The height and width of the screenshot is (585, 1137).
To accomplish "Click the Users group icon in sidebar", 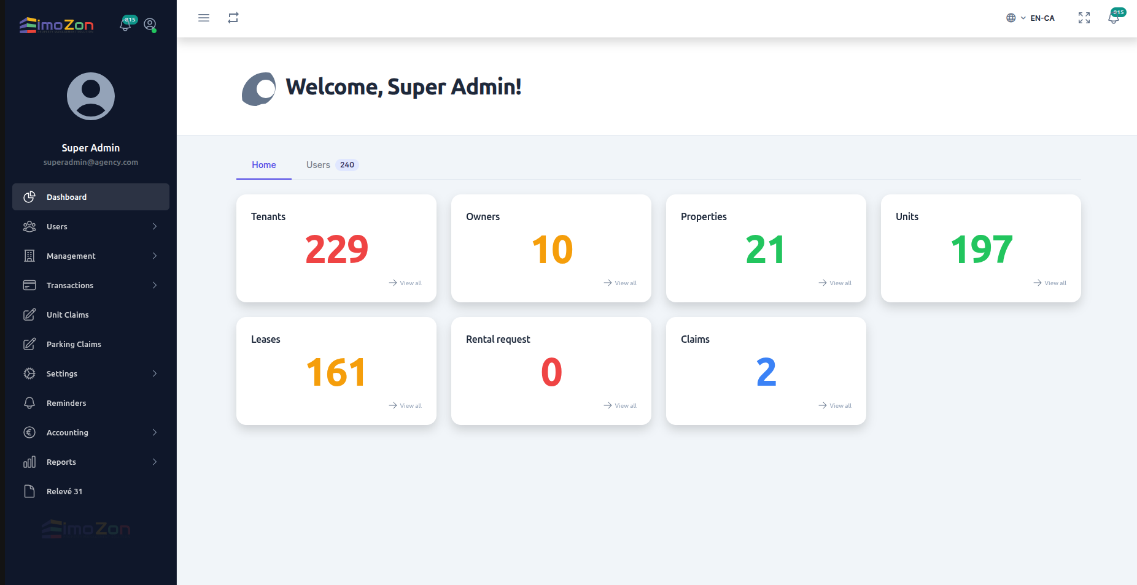I will coord(29,226).
